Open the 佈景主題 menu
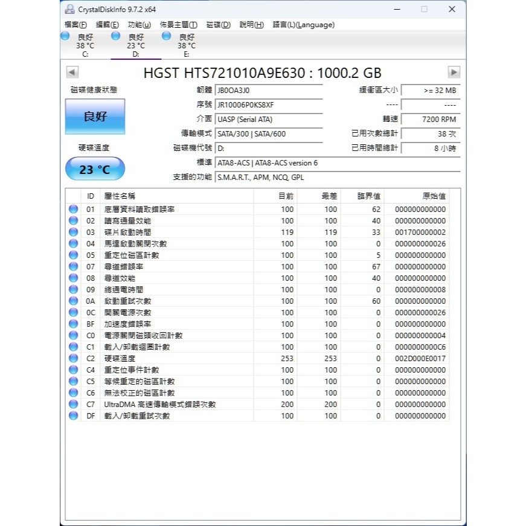Screen dimensions: 526x526 179,25
